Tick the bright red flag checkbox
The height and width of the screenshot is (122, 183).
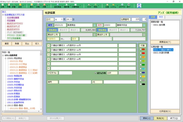141,53
